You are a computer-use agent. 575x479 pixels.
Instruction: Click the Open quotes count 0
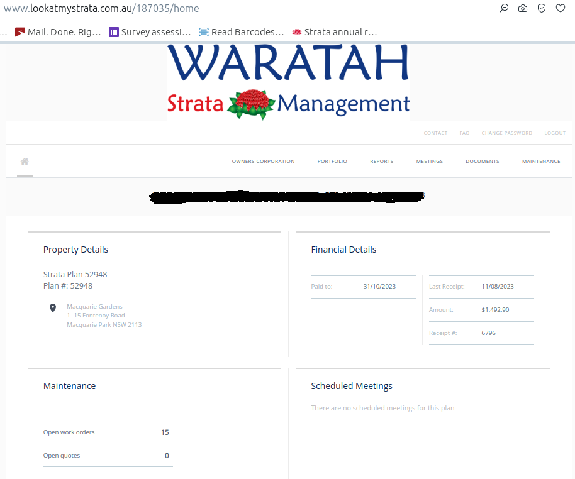click(x=167, y=456)
